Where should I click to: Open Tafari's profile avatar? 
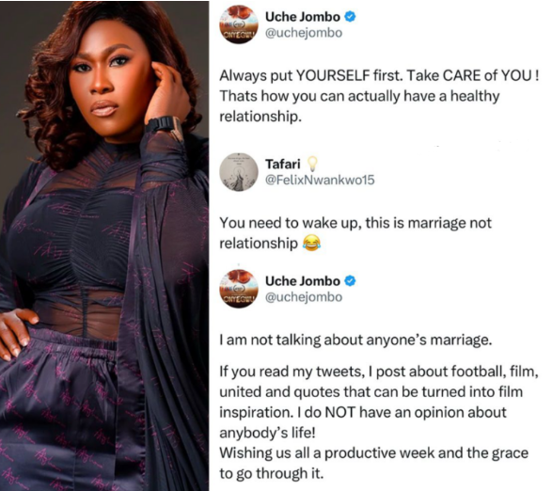(x=239, y=172)
